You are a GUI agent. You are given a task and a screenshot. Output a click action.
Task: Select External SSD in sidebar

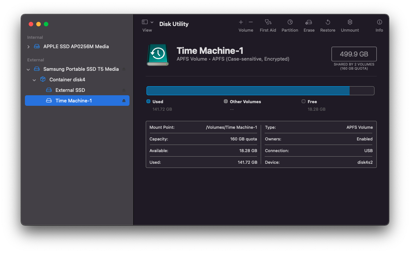click(x=70, y=90)
